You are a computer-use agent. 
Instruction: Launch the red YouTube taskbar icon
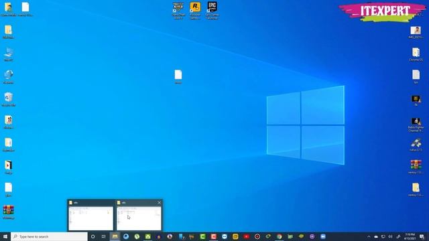pos(246,236)
